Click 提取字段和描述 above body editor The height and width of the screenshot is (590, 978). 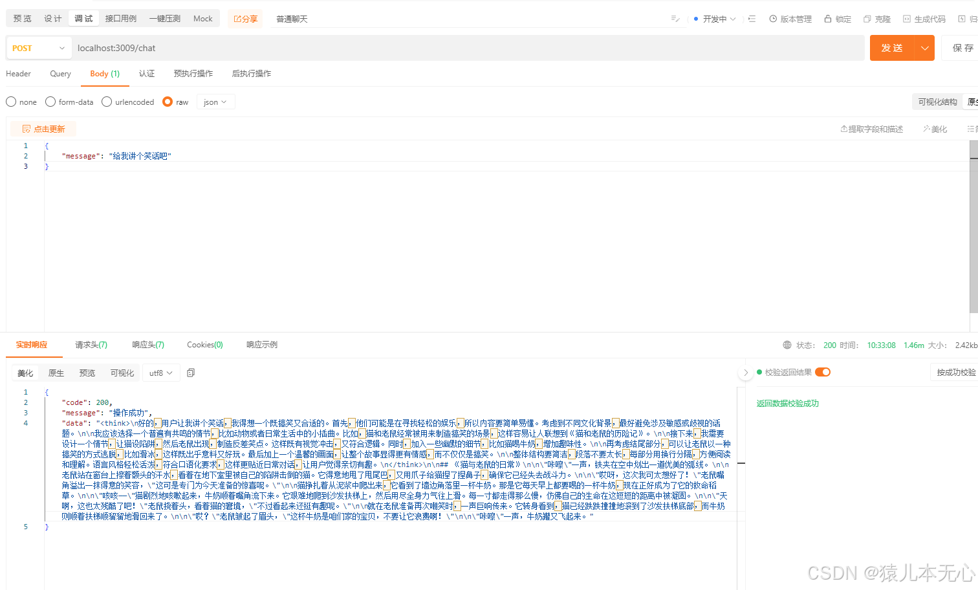(x=871, y=129)
